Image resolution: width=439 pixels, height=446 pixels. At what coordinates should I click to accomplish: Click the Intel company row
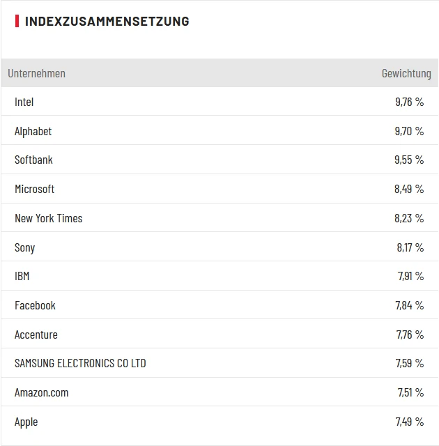click(x=24, y=102)
